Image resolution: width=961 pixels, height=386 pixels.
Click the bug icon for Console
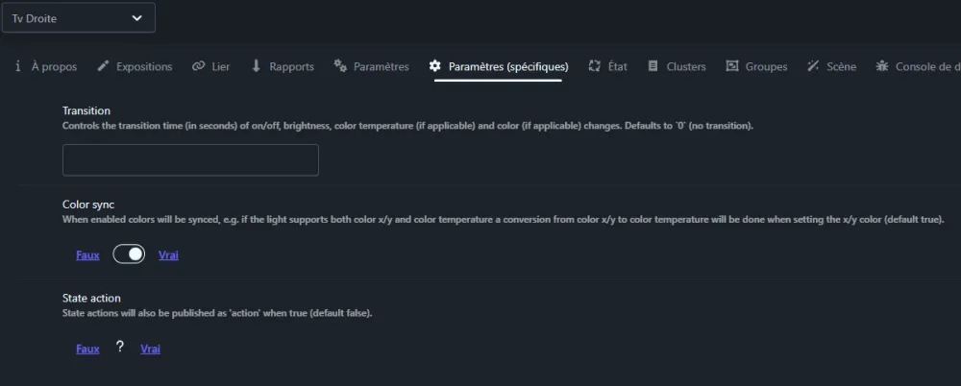click(882, 66)
